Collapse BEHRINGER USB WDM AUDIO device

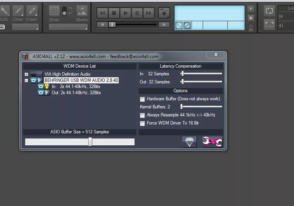[x=27, y=81]
